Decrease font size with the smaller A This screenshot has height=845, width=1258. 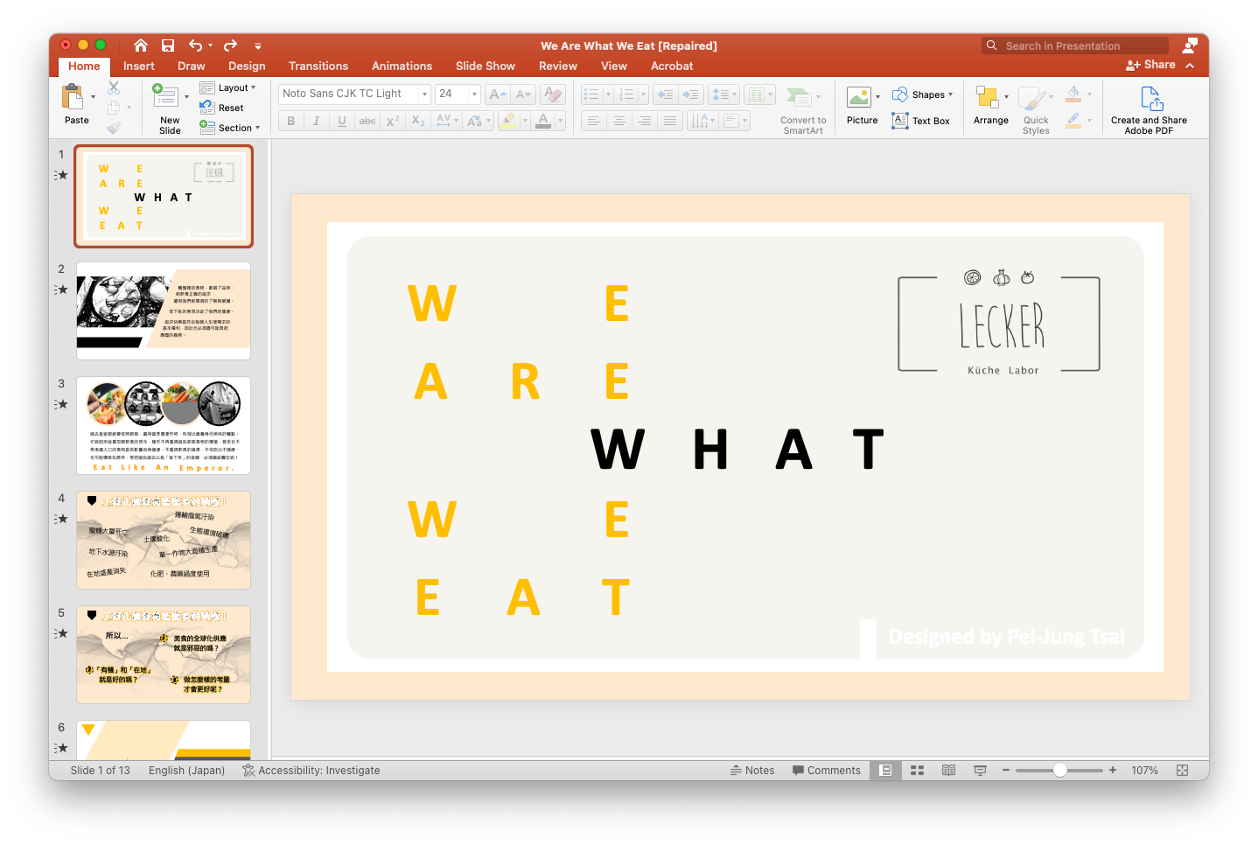pyautogui.click(x=522, y=94)
